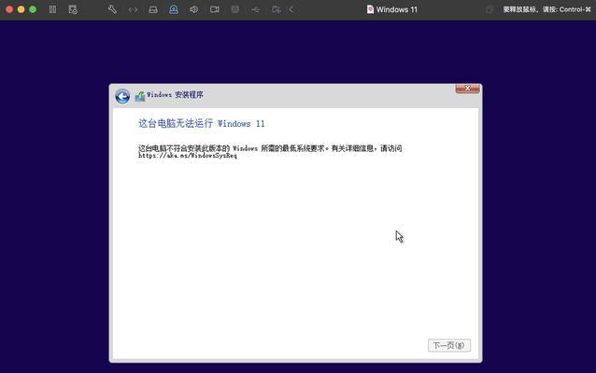Go back with blue arrow button
The width and height of the screenshot is (596, 373).
(122, 96)
